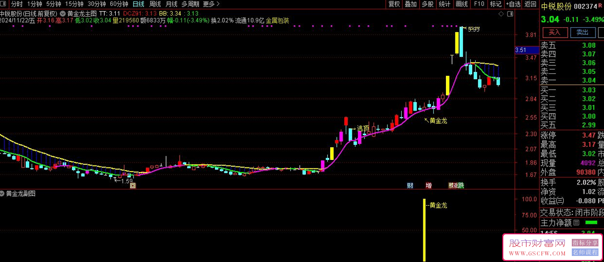Select the 周线 weekly period tab
Screen dimensions: 604x262
155,4
